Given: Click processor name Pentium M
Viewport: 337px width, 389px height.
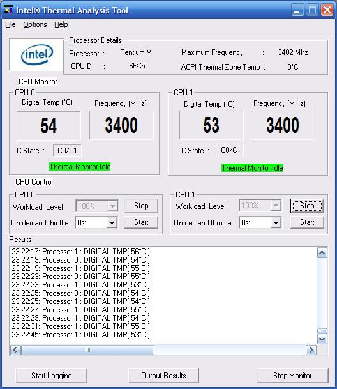Looking at the screenshot, I should [136, 52].
